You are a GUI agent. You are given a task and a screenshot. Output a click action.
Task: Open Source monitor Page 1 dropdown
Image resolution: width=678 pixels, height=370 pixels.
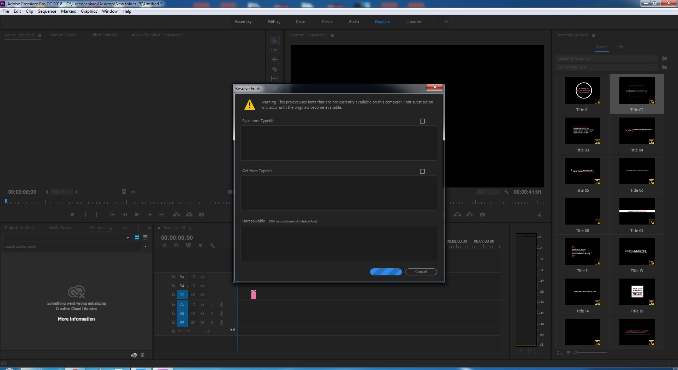click(x=61, y=192)
